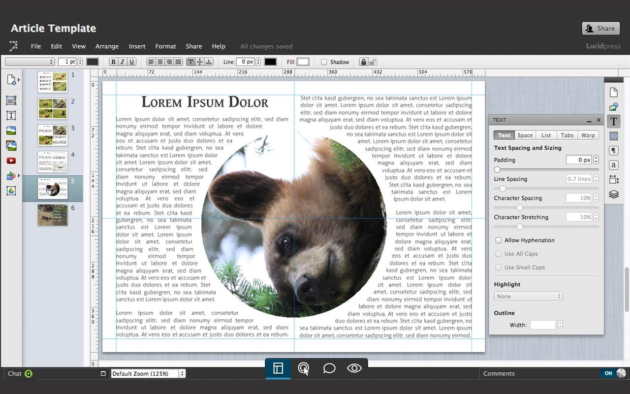
Task: Click the Google Drive icon in left sidebar
Action: point(11,191)
